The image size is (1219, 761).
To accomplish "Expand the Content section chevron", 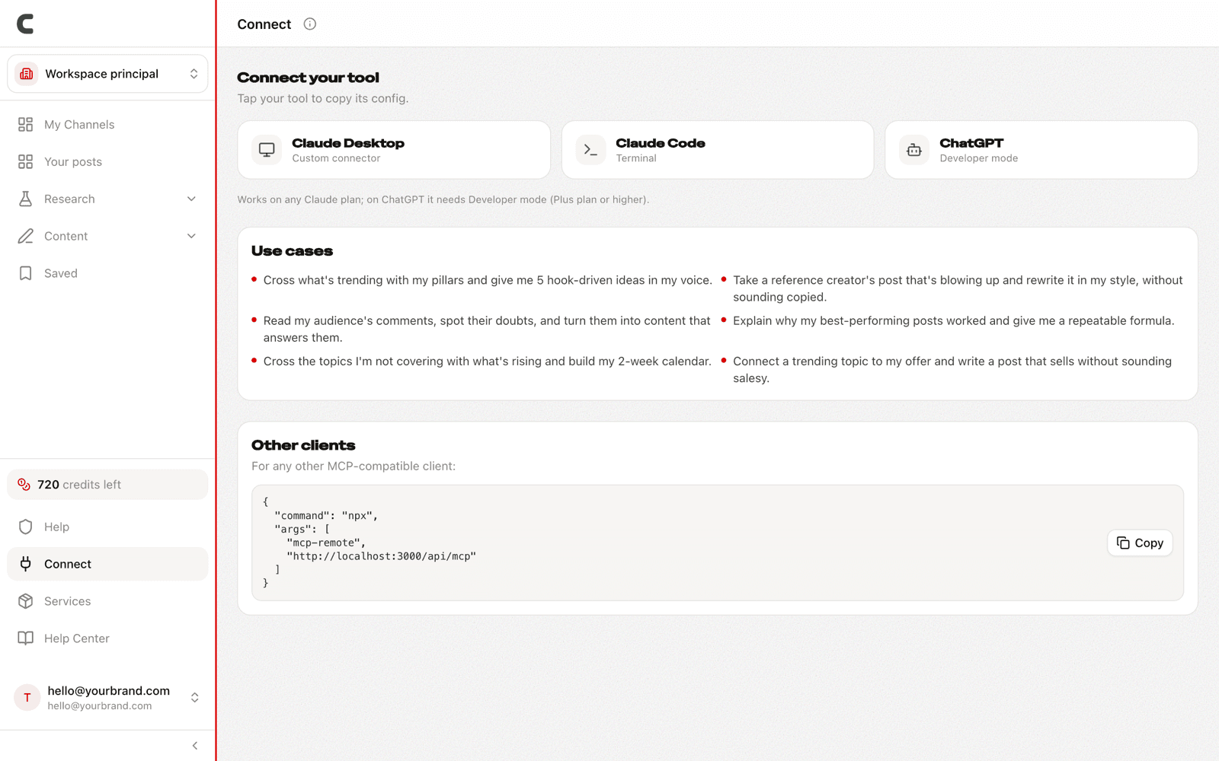I will (191, 236).
